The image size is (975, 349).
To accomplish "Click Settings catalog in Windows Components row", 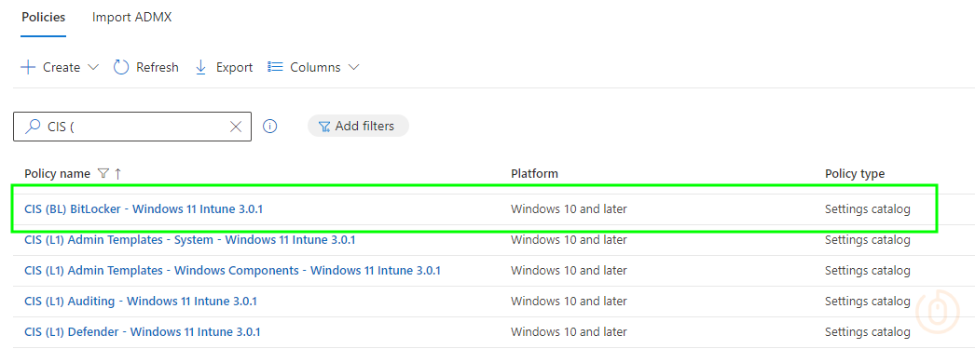I will (868, 271).
